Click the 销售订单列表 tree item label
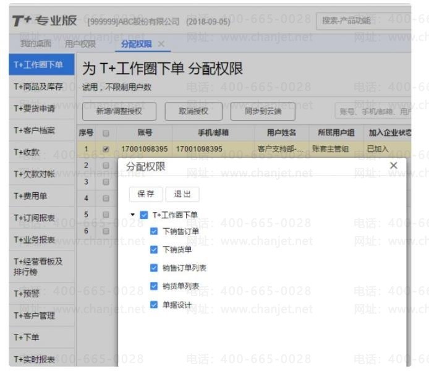 (x=184, y=268)
